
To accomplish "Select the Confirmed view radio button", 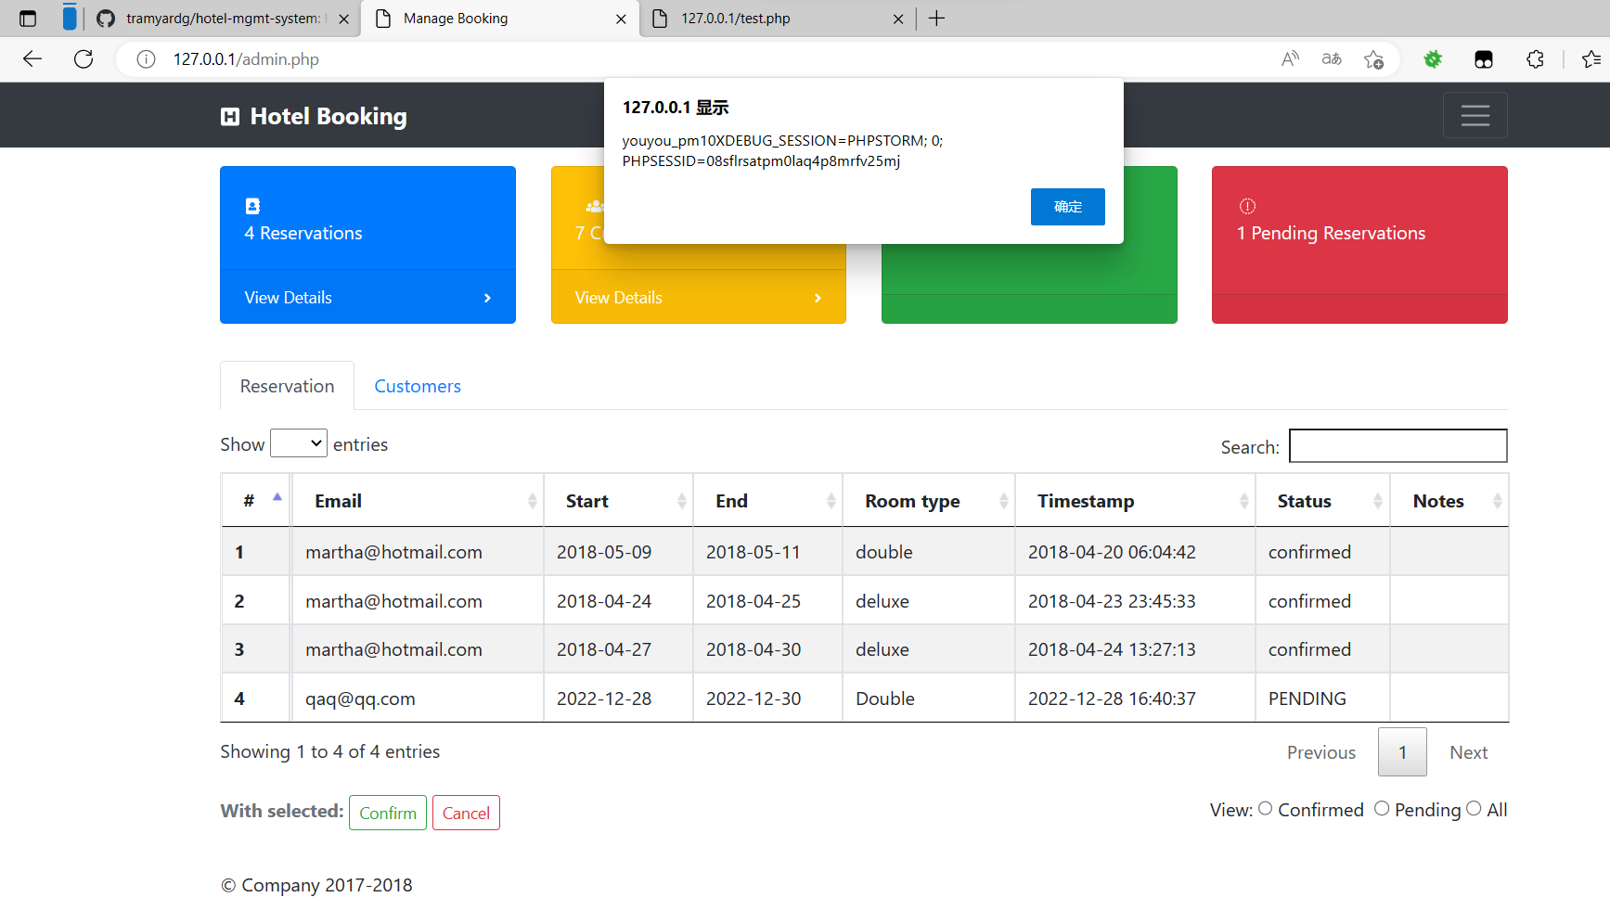I will [x=1265, y=809].
